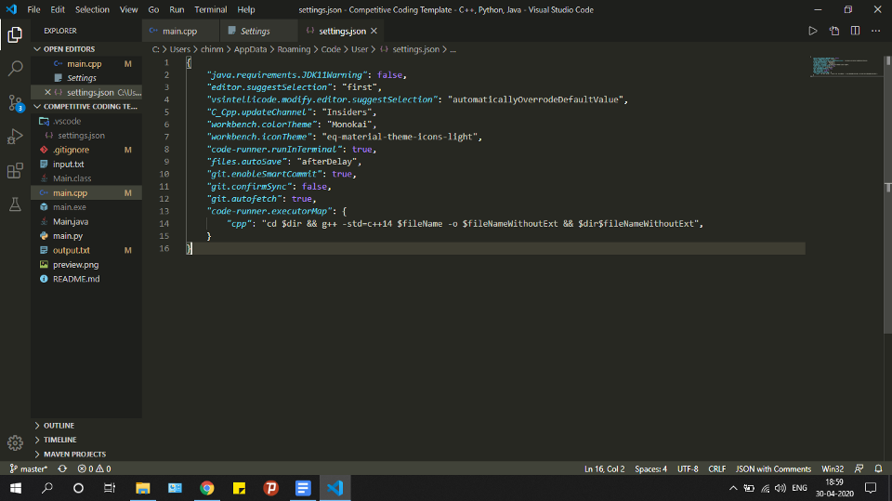The height and width of the screenshot is (501, 892).
Task: Open the Run and Debug view
Action: pos(15,137)
